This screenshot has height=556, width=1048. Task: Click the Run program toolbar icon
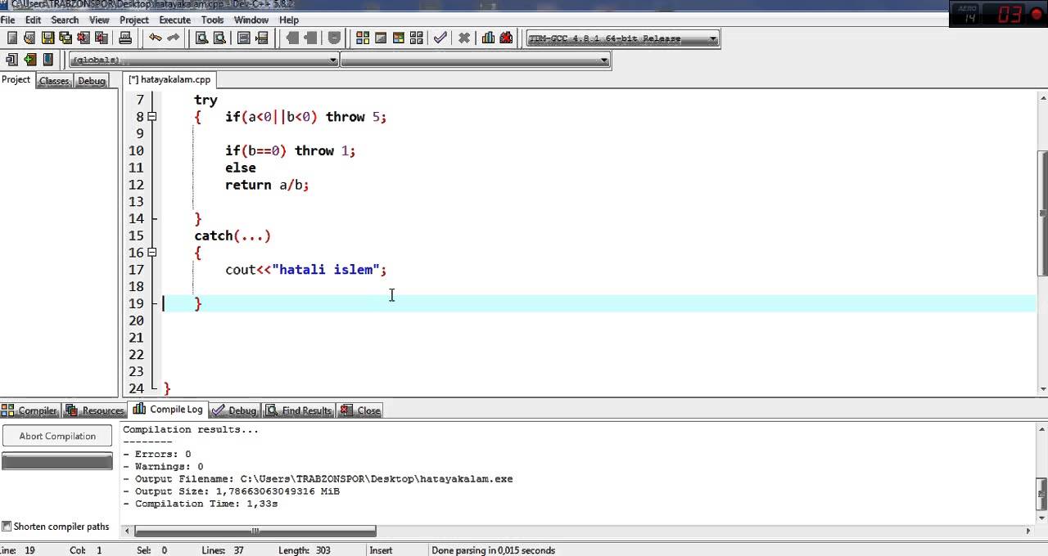[x=381, y=38]
